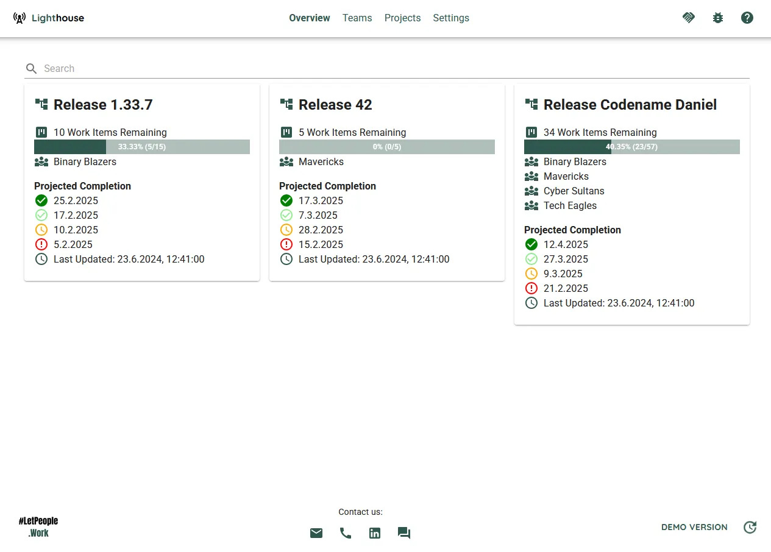Viewport: 771px width, 552px height.
Task: Click the work items icon for 34 Work Items Remaining
Action: tap(531, 132)
